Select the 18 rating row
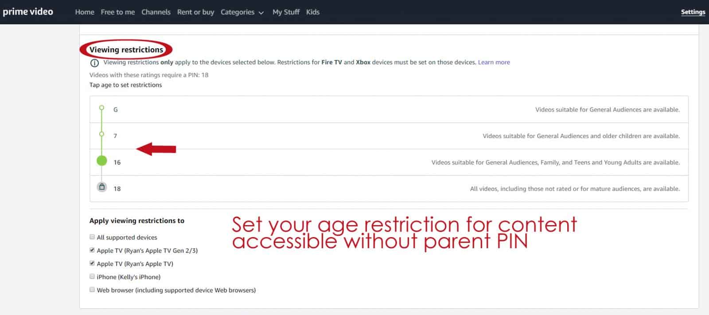 pyautogui.click(x=389, y=188)
